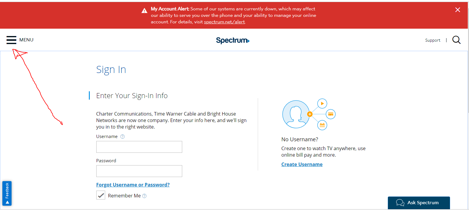
Task: Open the site search magnifier
Action: [x=456, y=40]
